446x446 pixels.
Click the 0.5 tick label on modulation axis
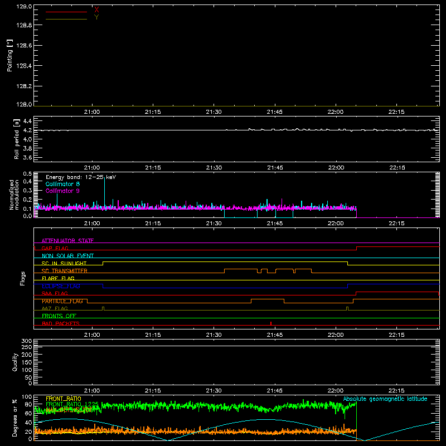coord(27,174)
